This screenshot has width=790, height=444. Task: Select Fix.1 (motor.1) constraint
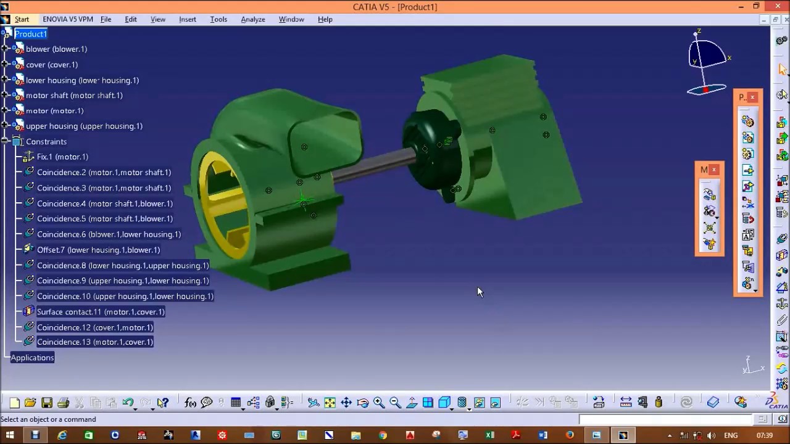62,157
